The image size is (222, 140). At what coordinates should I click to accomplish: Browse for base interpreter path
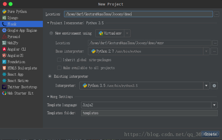pos(214,51)
